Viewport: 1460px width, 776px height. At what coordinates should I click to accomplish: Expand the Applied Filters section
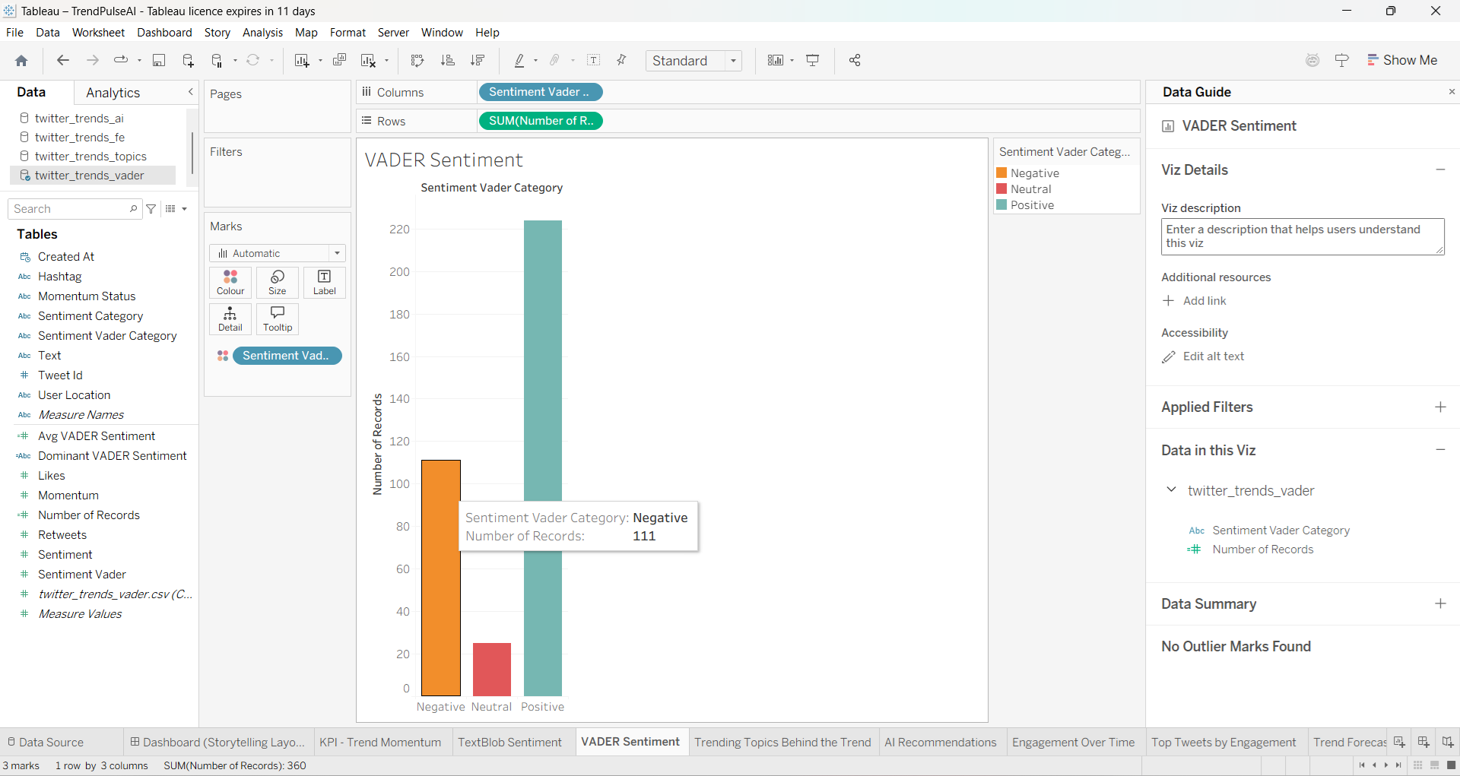[x=1440, y=407]
